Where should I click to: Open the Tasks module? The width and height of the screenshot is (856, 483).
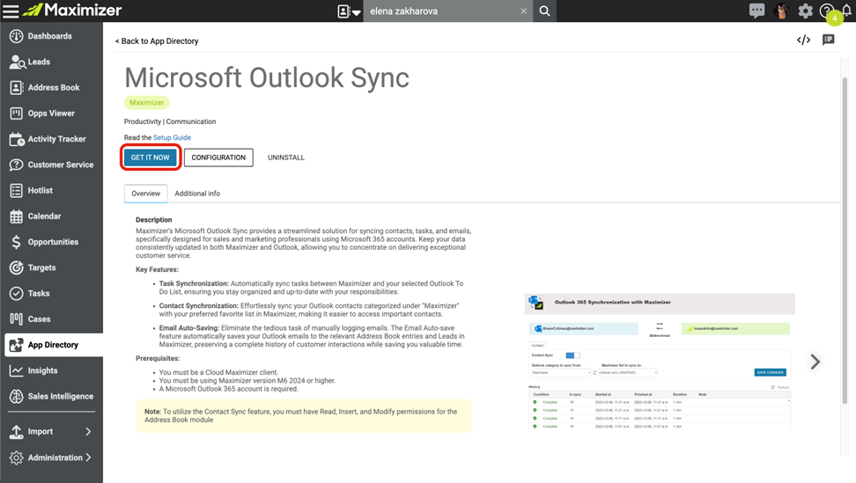click(x=51, y=293)
